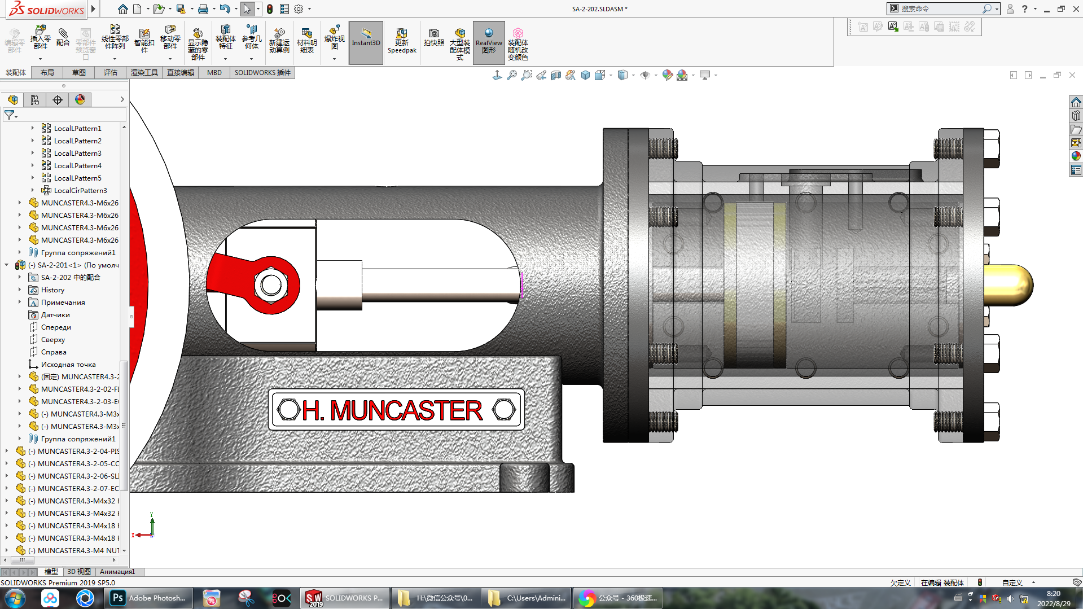Click Reference Geometry (参考几何体) icon
Image resolution: width=1083 pixels, height=609 pixels.
tap(252, 38)
